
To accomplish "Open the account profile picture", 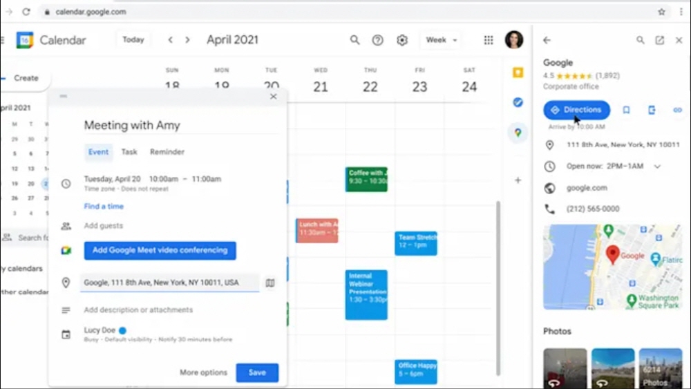I will click(x=514, y=39).
